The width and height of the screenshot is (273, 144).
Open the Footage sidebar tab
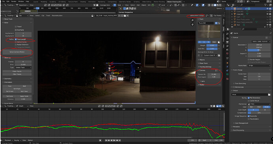pos(224,22)
